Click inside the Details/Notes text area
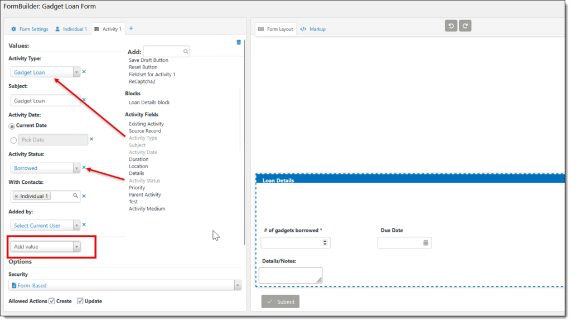 click(x=290, y=274)
